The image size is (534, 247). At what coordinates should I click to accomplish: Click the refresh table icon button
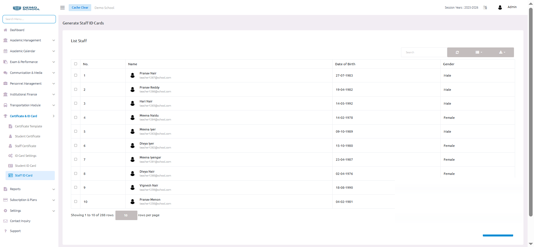pos(457,52)
